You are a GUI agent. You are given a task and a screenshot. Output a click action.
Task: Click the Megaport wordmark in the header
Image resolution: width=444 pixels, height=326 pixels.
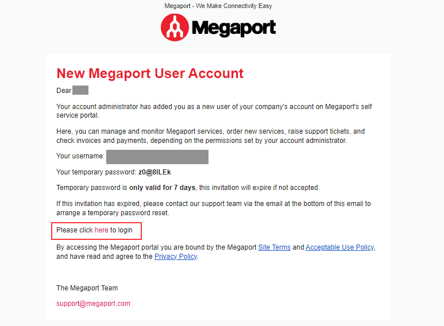tap(233, 28)
